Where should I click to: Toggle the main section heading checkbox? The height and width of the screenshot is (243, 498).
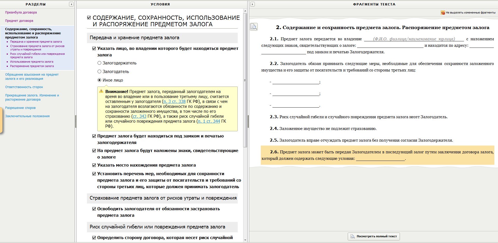pos(89,18)
